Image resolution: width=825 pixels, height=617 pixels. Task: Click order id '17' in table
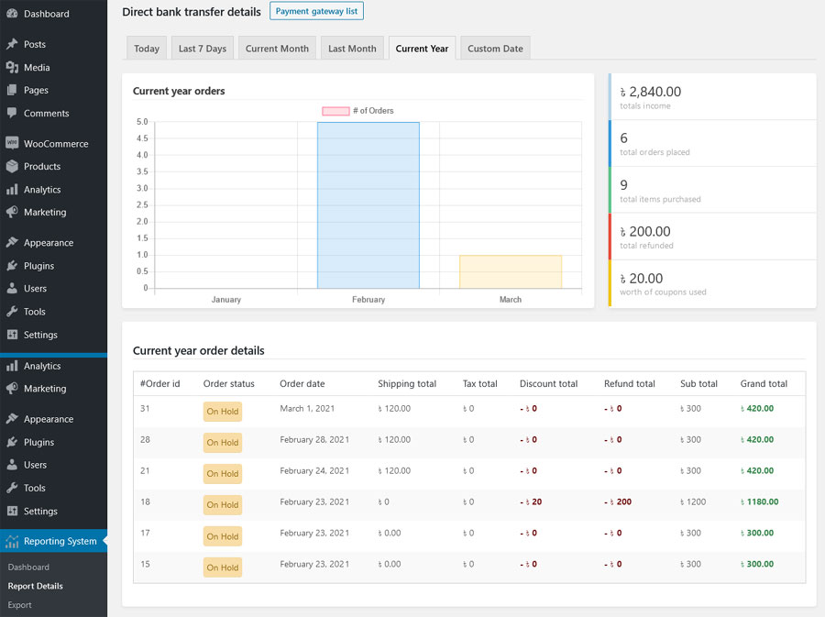pos(145,533)
